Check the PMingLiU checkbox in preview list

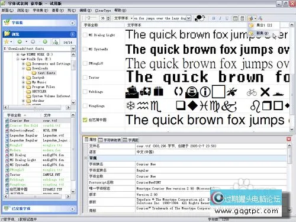pos(85,63)
